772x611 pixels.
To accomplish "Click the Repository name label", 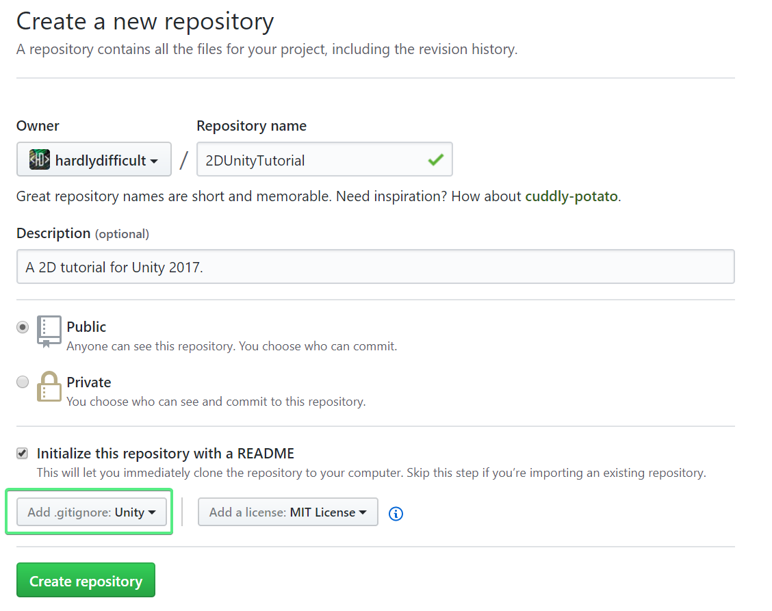I will click(x=252, y=126).
